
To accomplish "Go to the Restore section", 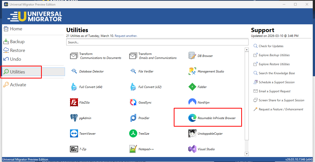I will coord(17,50).
